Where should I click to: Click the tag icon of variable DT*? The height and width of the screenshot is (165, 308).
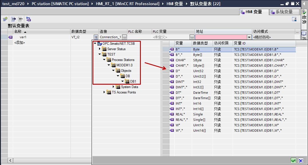tap(172, 92)
